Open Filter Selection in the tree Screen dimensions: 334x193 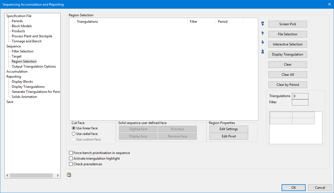tap(22, 51)
